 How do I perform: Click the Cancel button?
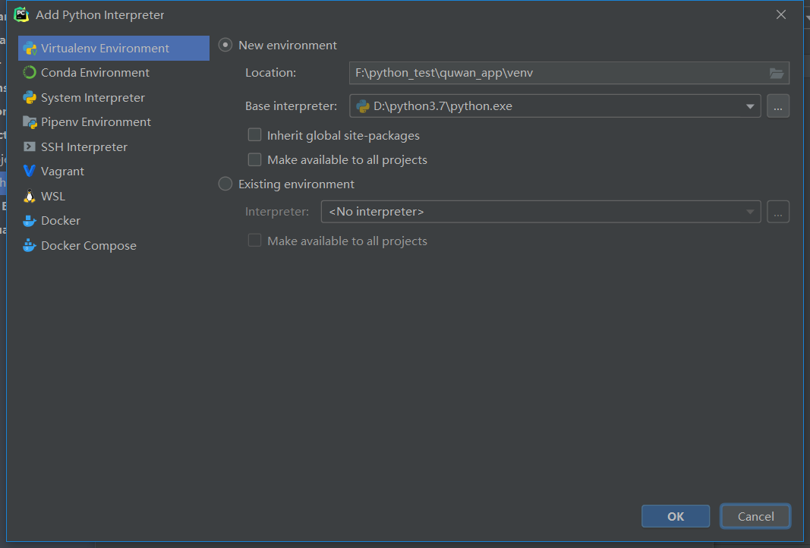(755, 516)
